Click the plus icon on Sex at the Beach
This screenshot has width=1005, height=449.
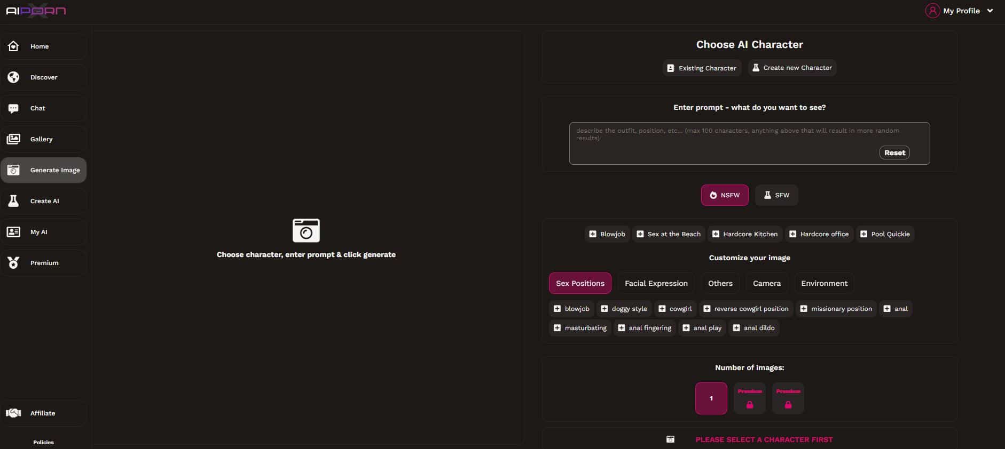coord(640,234)
